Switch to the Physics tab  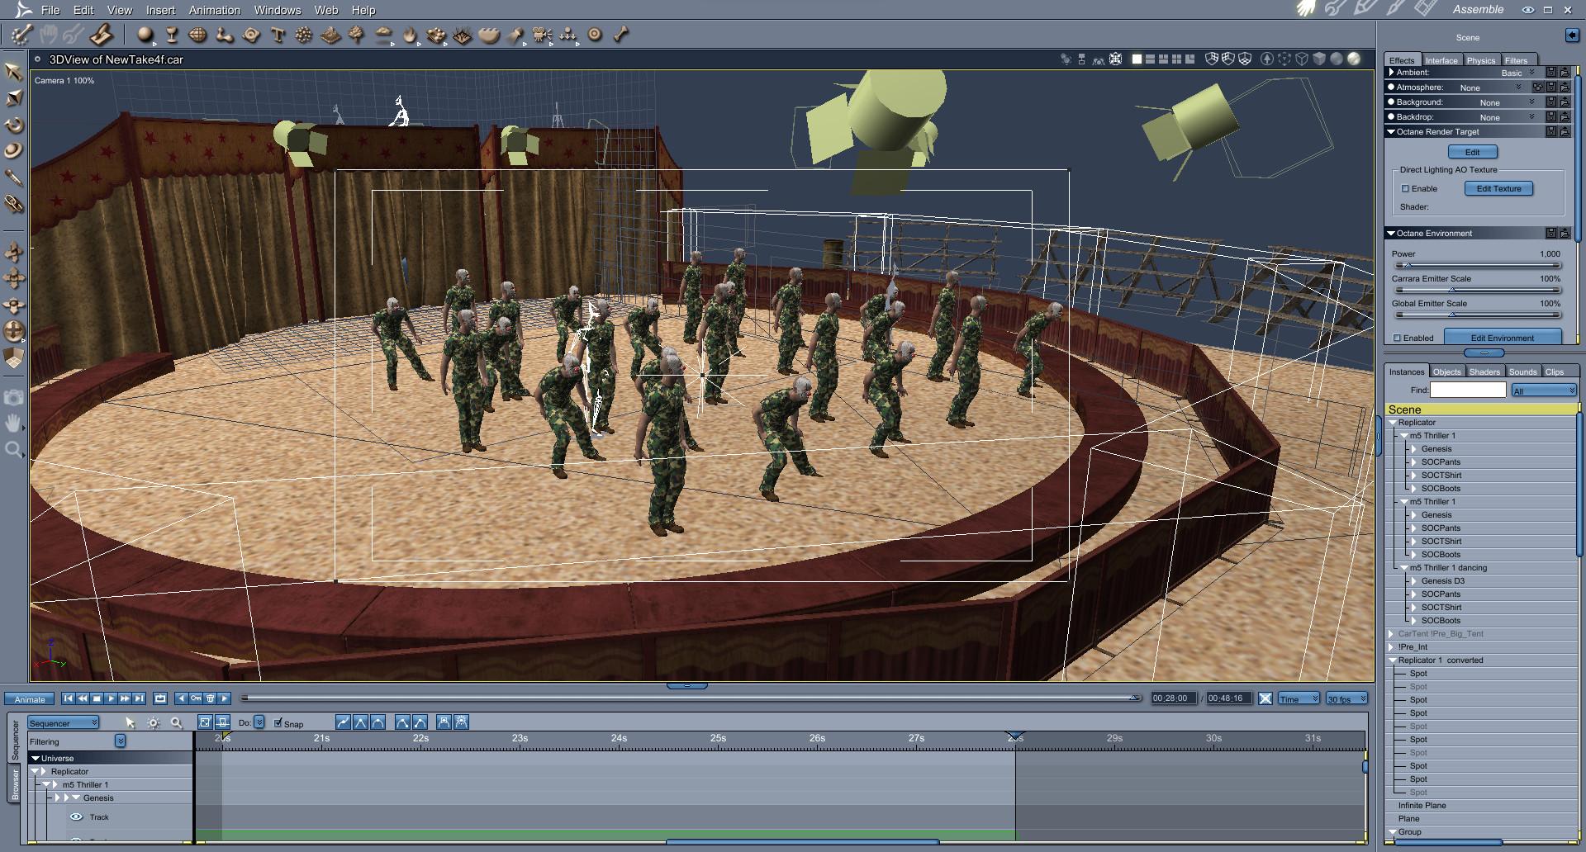click(x=1481, y=60)
